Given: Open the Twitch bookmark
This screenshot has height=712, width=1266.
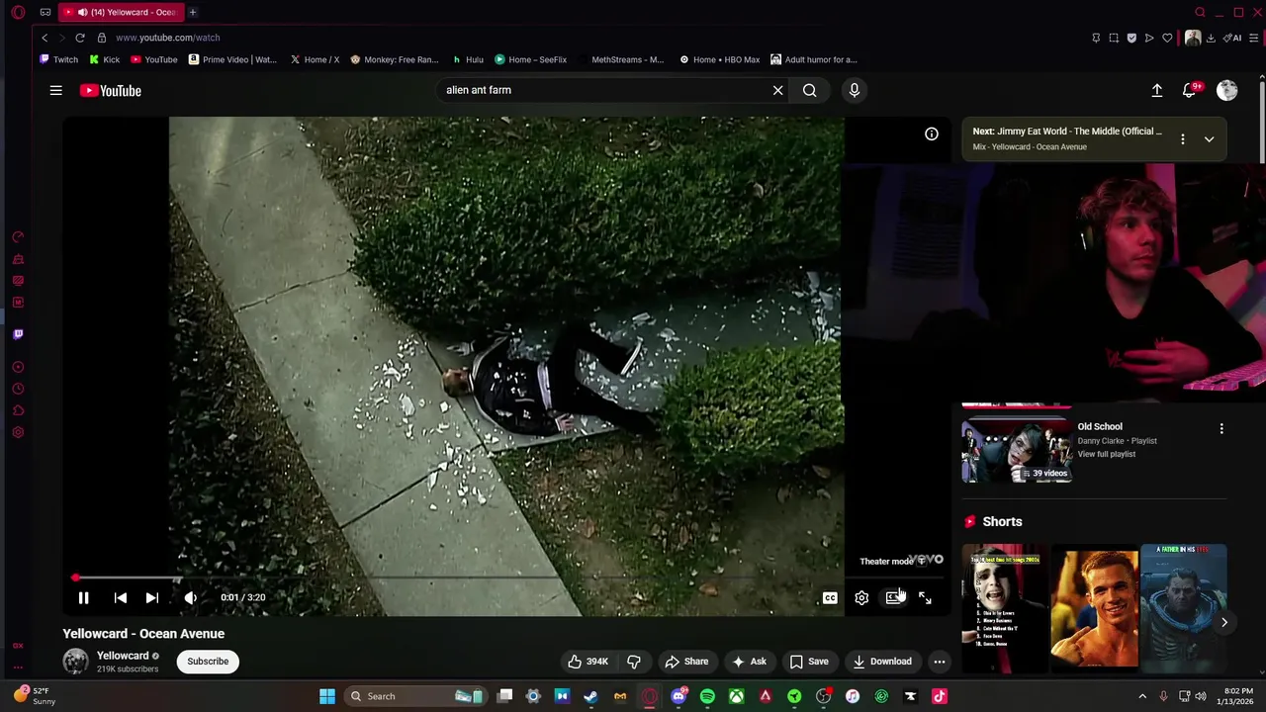Looking at the screenshot, I should (x=58, y=59).
